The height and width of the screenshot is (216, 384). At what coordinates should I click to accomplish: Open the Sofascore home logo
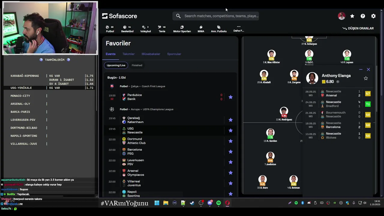point(119,16)
